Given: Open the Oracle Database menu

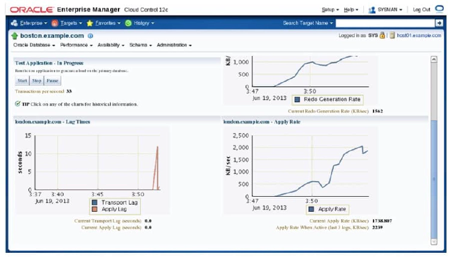Looking at the screenshot, I should click(34, 45).
